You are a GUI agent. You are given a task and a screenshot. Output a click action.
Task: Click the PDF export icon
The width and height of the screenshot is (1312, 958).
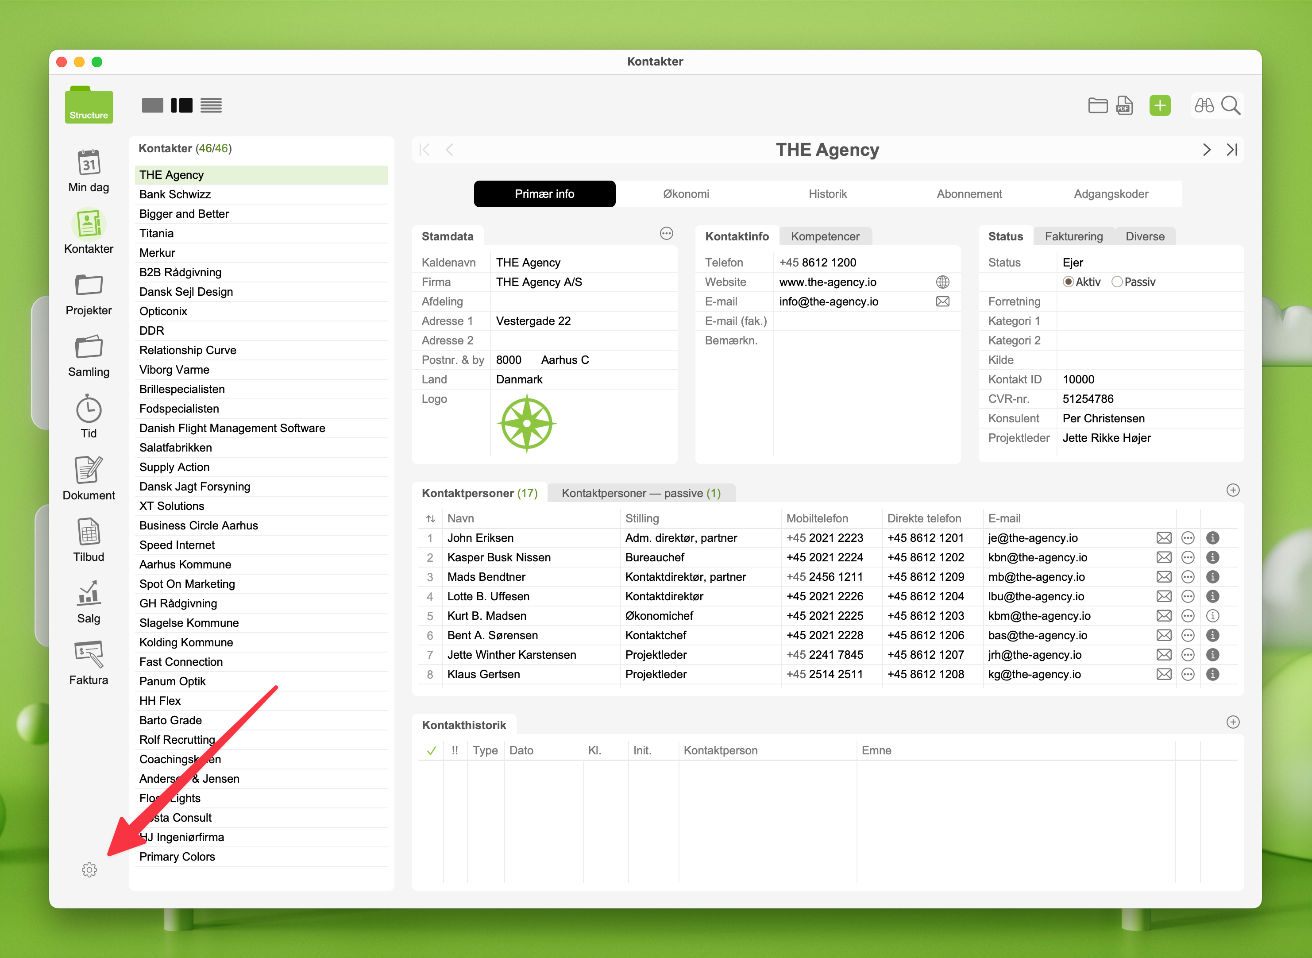[x=1124, y=105]
